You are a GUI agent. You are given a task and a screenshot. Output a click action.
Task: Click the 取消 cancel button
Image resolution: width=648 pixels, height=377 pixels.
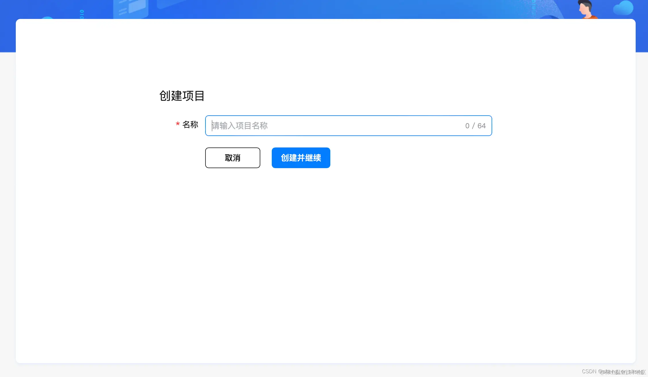click(232, 158)
